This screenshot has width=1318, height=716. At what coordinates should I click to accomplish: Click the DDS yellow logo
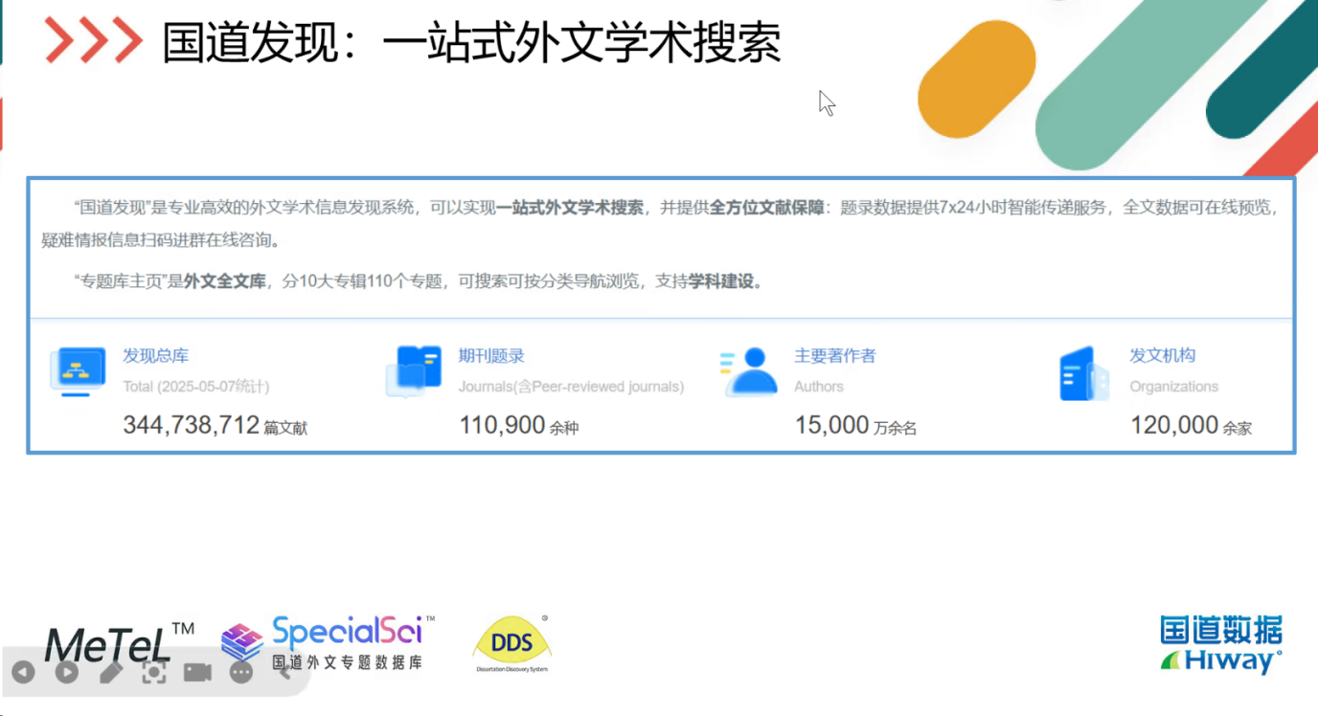click(511, 643)
